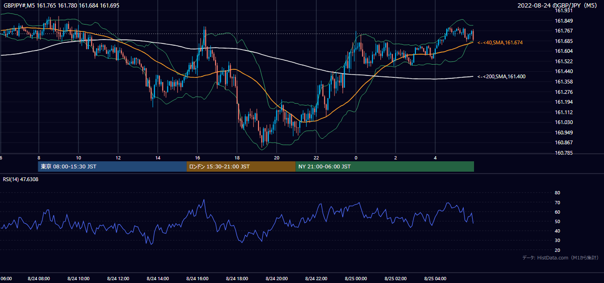This screenshot has height=283, width=604.
Task: Click price axis label 161.276
Action: tap(563, 92)
